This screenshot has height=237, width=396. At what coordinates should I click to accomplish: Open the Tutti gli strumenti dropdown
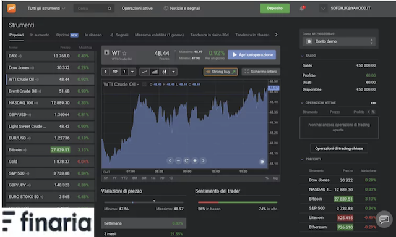pos(46,8)
